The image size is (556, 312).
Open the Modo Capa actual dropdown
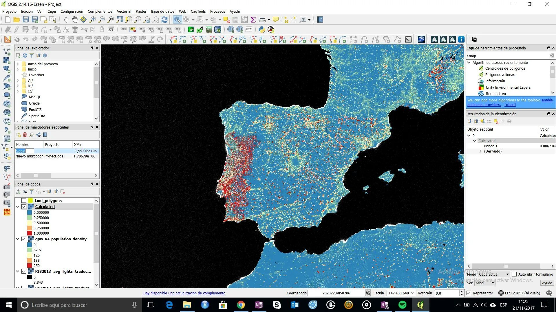click(494, 274)
